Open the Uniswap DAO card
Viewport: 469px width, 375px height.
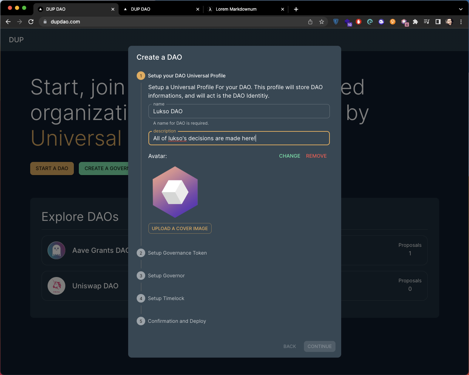point(85,286)
